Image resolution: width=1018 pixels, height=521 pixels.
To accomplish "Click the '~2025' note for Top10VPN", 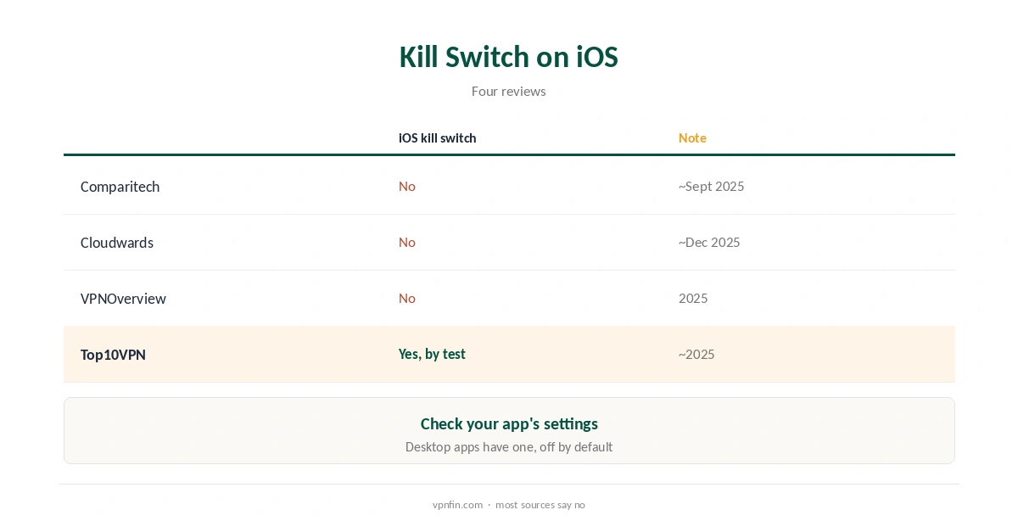I will [x=696, y=354].
